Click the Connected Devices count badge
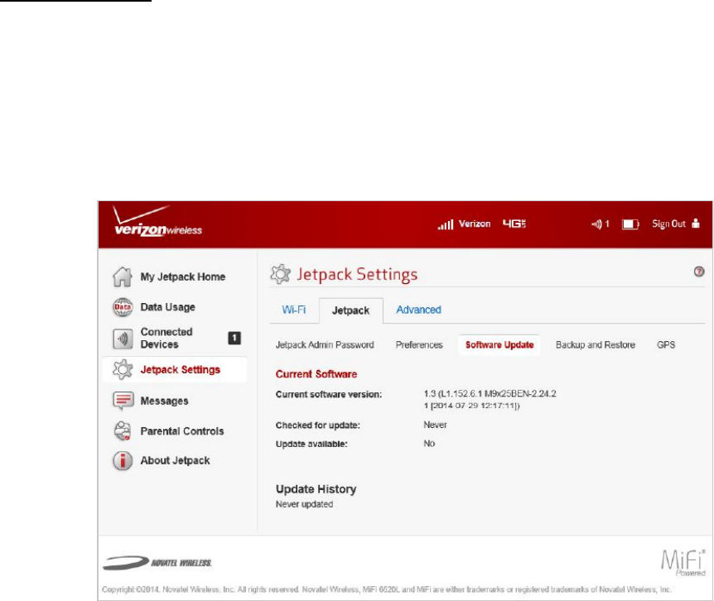The width and height of the screenshot is (714, 601). (x=234, y=338)
